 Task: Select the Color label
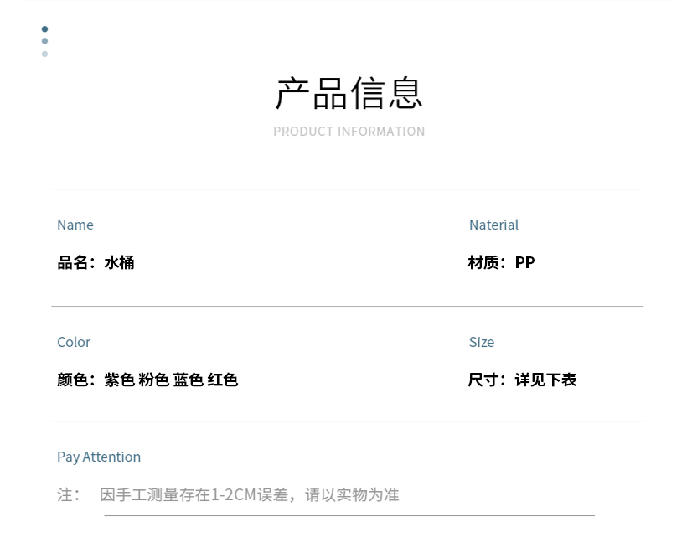74,342
